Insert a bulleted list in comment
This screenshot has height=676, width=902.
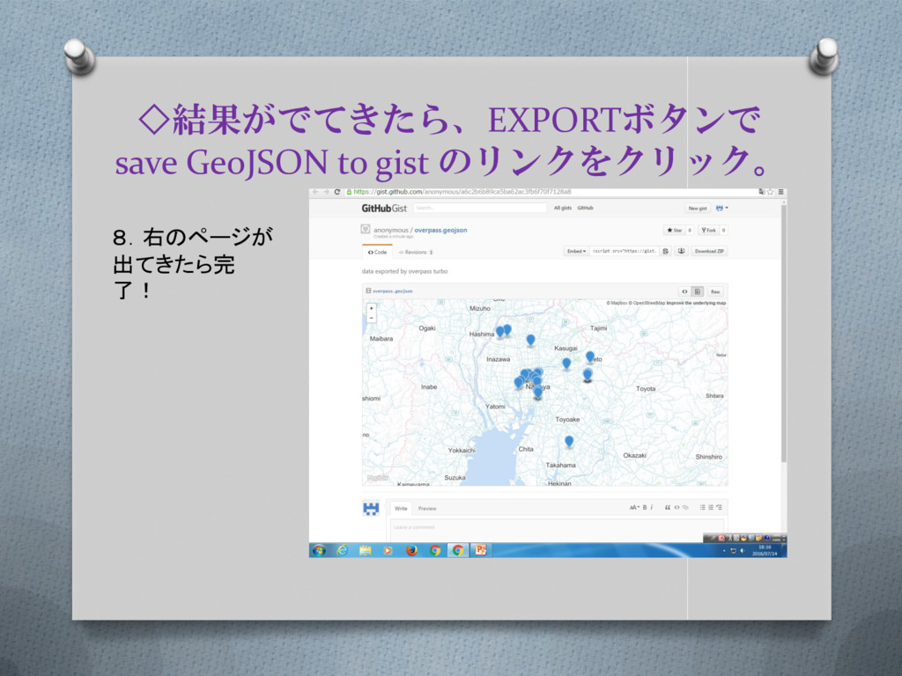[x=702, y=508]
